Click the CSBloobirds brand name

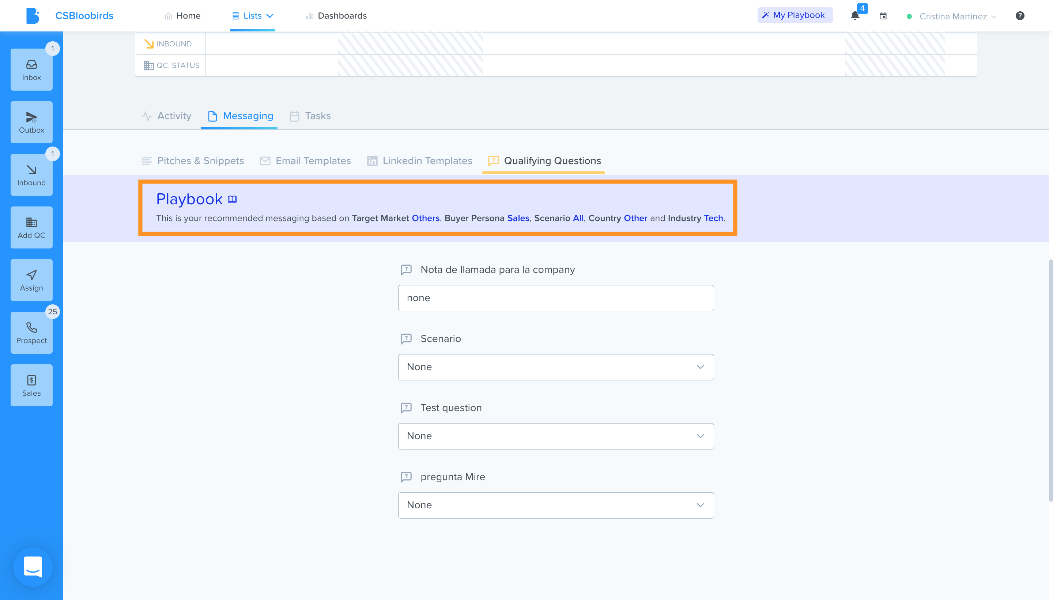[x=84, y=16]
